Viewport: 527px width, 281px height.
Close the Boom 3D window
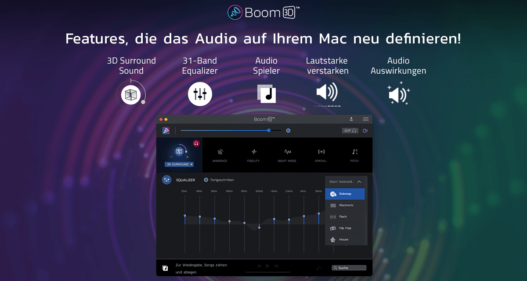[161, 119]
